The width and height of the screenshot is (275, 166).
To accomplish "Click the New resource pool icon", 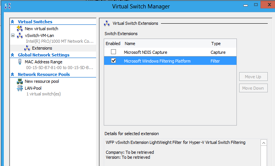I will pos(20,81).
